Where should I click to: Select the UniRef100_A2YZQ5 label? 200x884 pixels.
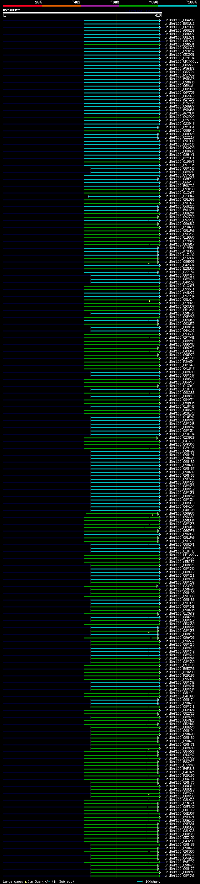(x=179, y=99)
